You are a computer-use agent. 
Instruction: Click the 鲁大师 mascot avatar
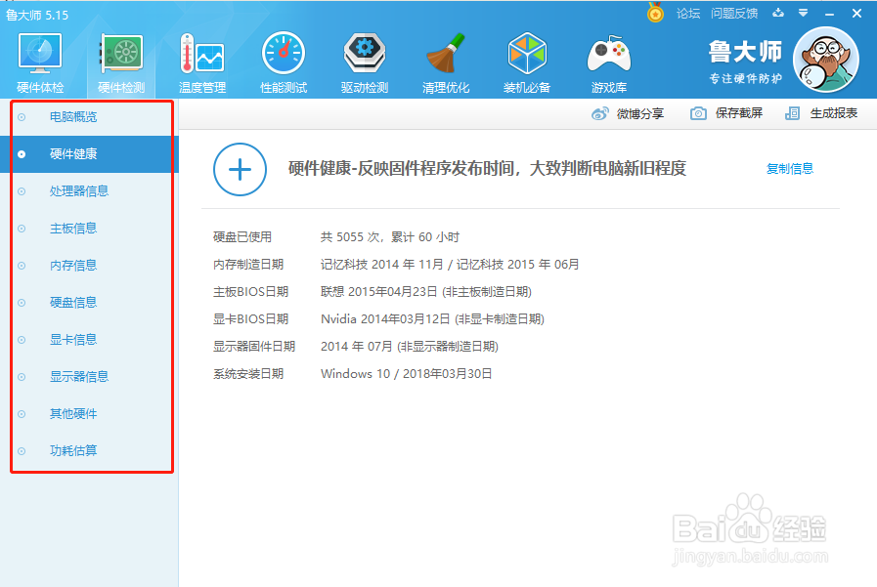point(826,60)
